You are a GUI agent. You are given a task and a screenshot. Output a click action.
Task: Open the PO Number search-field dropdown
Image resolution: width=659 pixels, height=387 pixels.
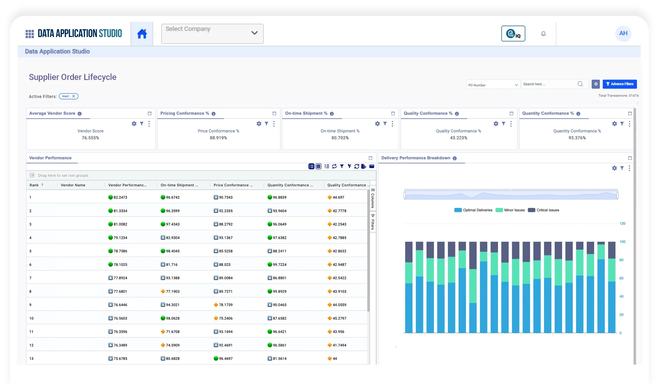[x=493, y=85]
